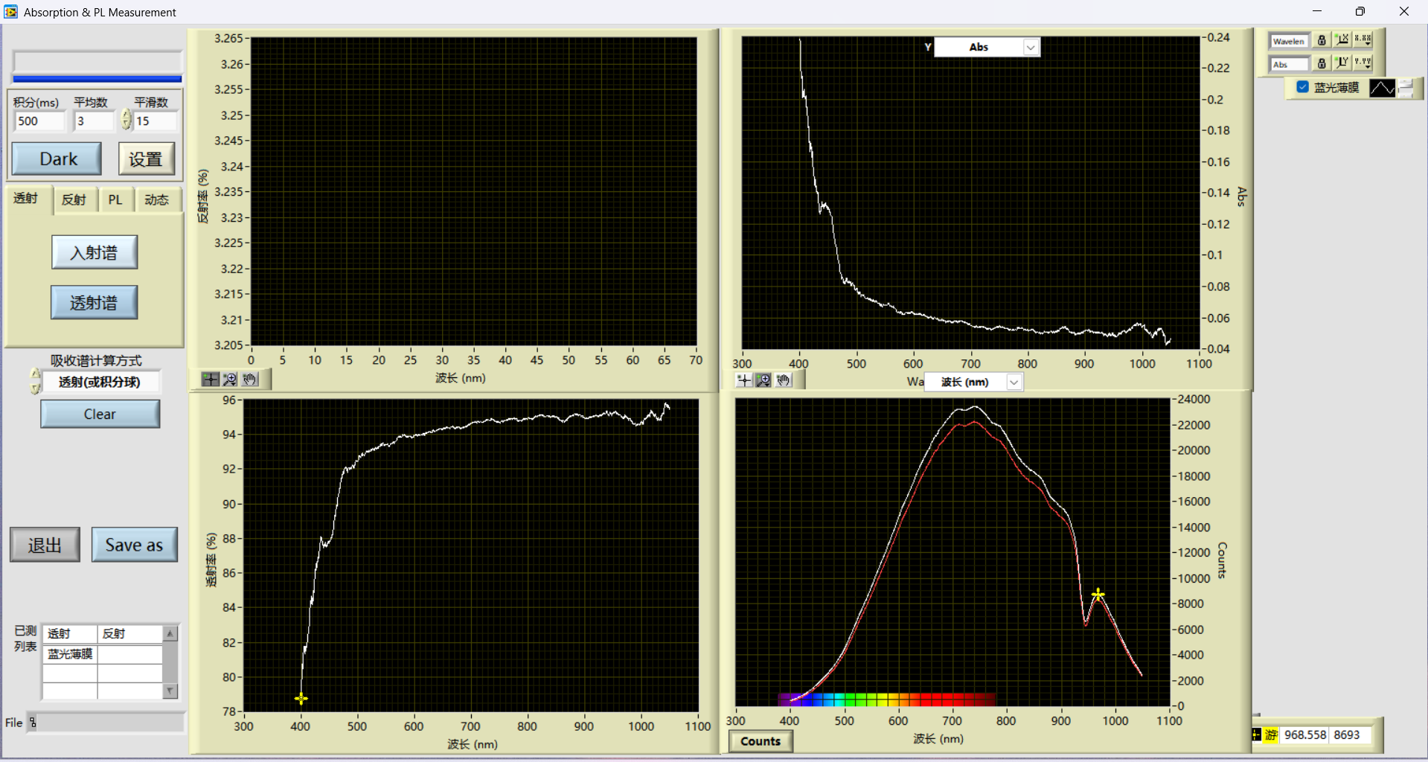Screen dimensions: 1428x762
Task: Select pan hand tool under reflectance graph
Action: pyautogui.click(x=249, y=380)
